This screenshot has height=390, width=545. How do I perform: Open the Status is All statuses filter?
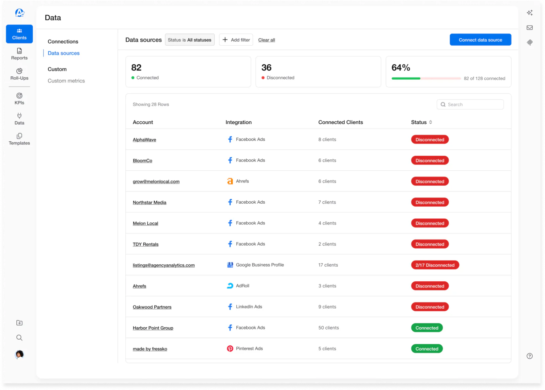[x=190, y=40]
